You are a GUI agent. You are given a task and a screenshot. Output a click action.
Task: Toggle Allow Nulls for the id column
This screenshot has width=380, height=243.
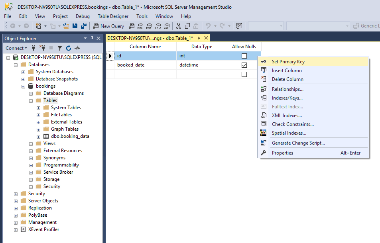pos(244,56)
